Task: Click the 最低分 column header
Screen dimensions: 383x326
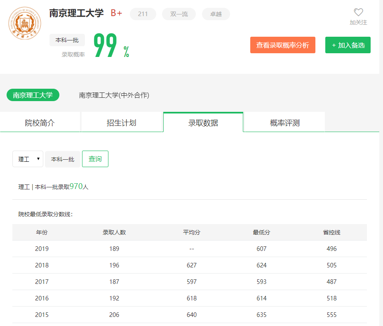Action: [262, 232]
